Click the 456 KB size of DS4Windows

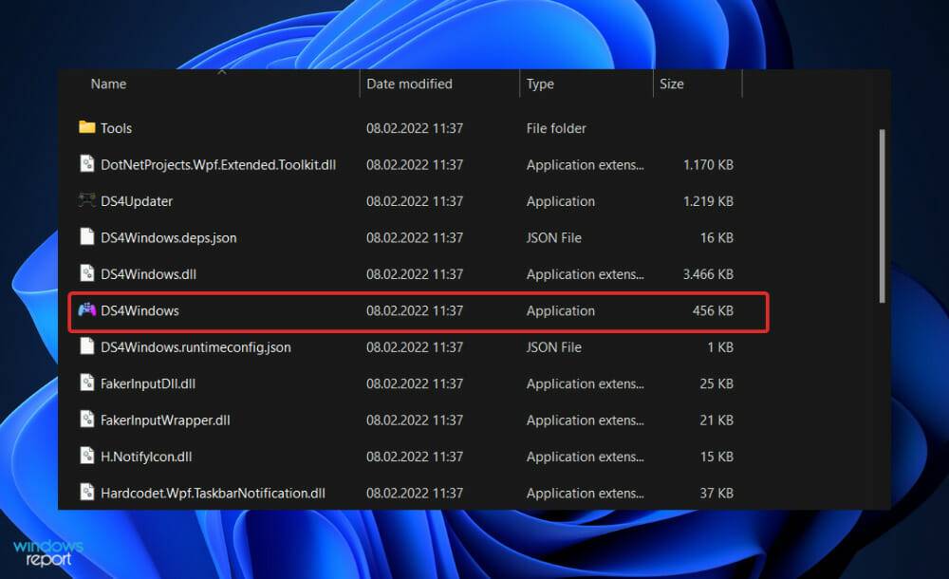713,310
